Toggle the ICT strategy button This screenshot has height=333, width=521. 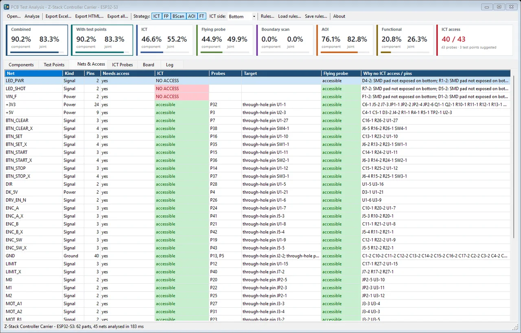click(x=156, y=16)
